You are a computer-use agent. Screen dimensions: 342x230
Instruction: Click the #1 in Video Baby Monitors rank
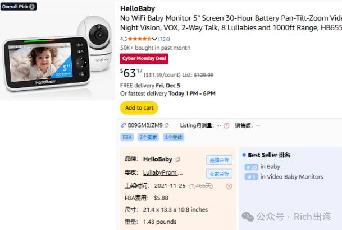coord(284,177)
